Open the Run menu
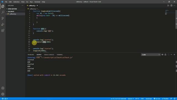Screen dimensions: 177x100 point(31,2)
